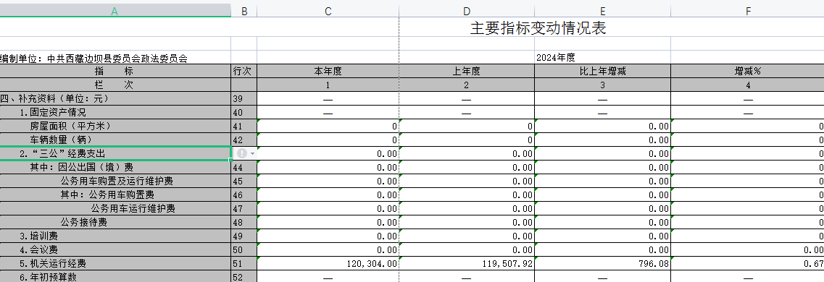Click row number cell 46

(244, 195)
